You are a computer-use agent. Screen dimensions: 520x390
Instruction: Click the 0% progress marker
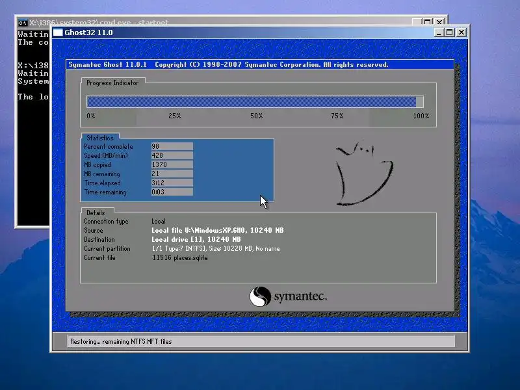coord(91,116)
